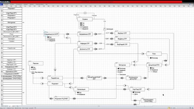This screenshot has width=194, height=109.
Task: Select the vertical connector symbol above Разработчик
Action: (x=55, y=69)
